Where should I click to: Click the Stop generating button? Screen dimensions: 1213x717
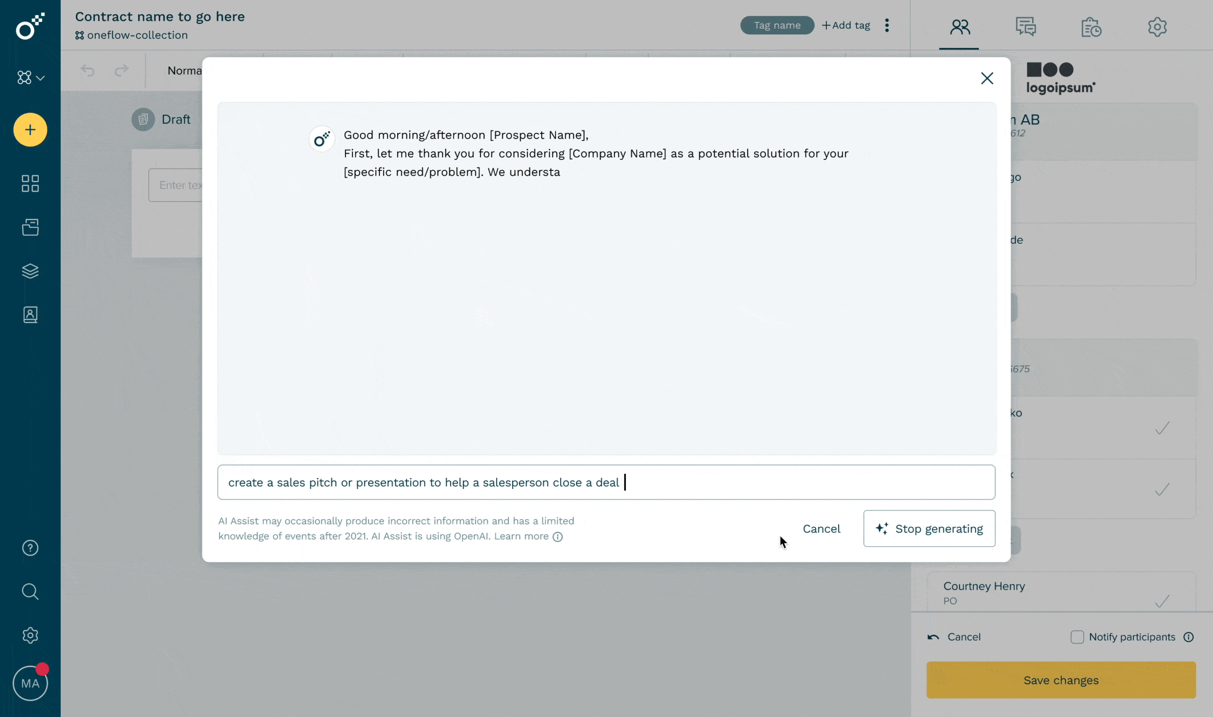(x=929, y=528)
